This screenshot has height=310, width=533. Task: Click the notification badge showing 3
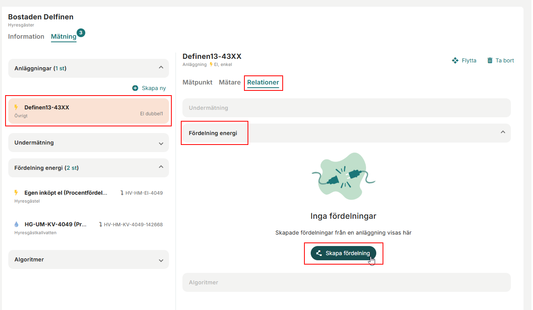click(x=81, y=33)
